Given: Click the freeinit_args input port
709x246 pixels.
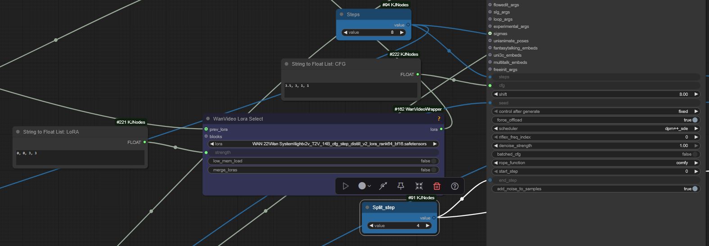Looking at the screenshot, I should click(490, 69).
